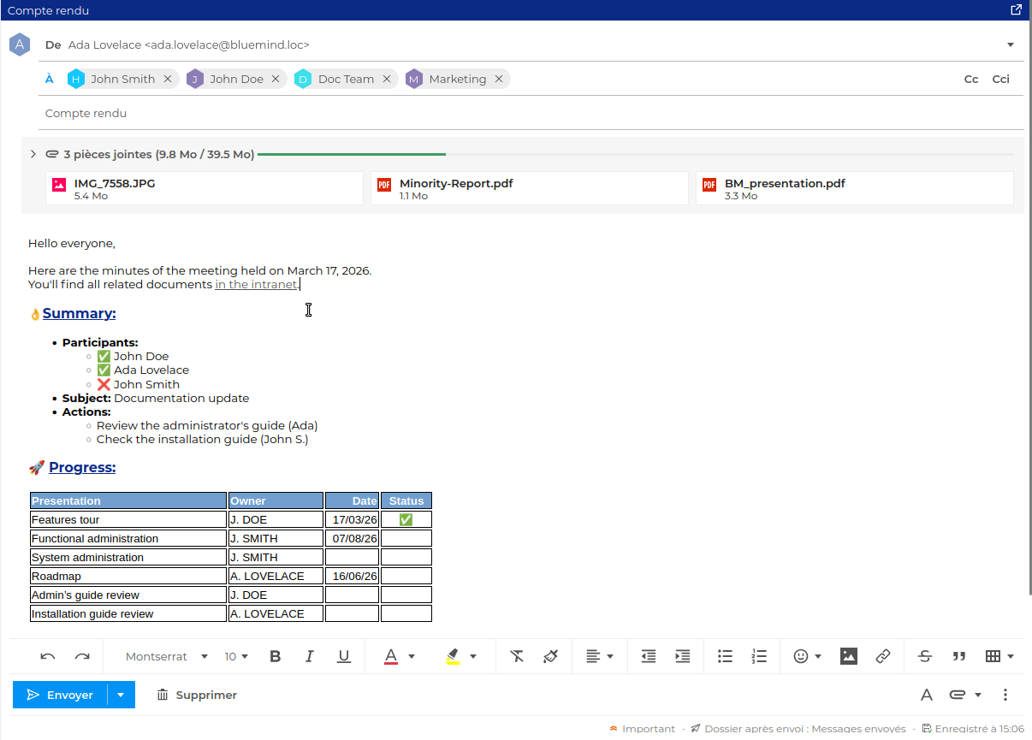Insert an image using the picture icon

tap(848, 656)
